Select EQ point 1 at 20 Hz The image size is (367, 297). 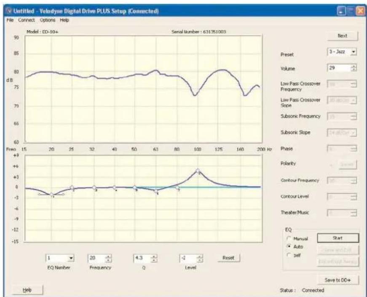[x=52, y=194]
